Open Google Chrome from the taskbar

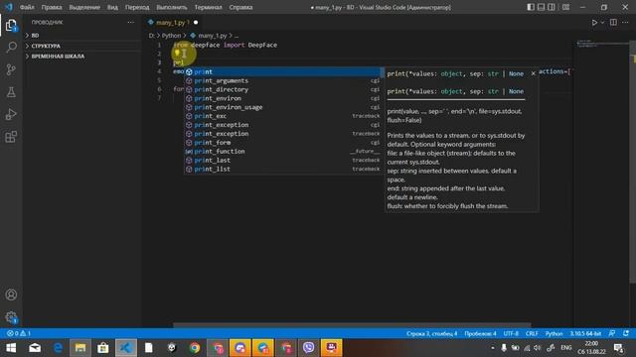[x=195, y=348]
